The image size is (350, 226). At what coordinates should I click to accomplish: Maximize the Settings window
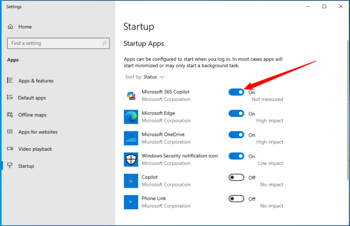324,6
